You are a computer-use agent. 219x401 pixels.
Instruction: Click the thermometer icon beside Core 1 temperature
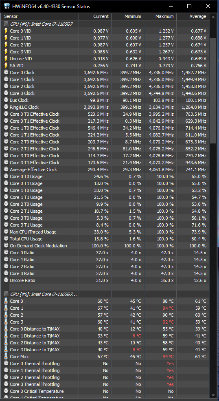coord(6,308)
